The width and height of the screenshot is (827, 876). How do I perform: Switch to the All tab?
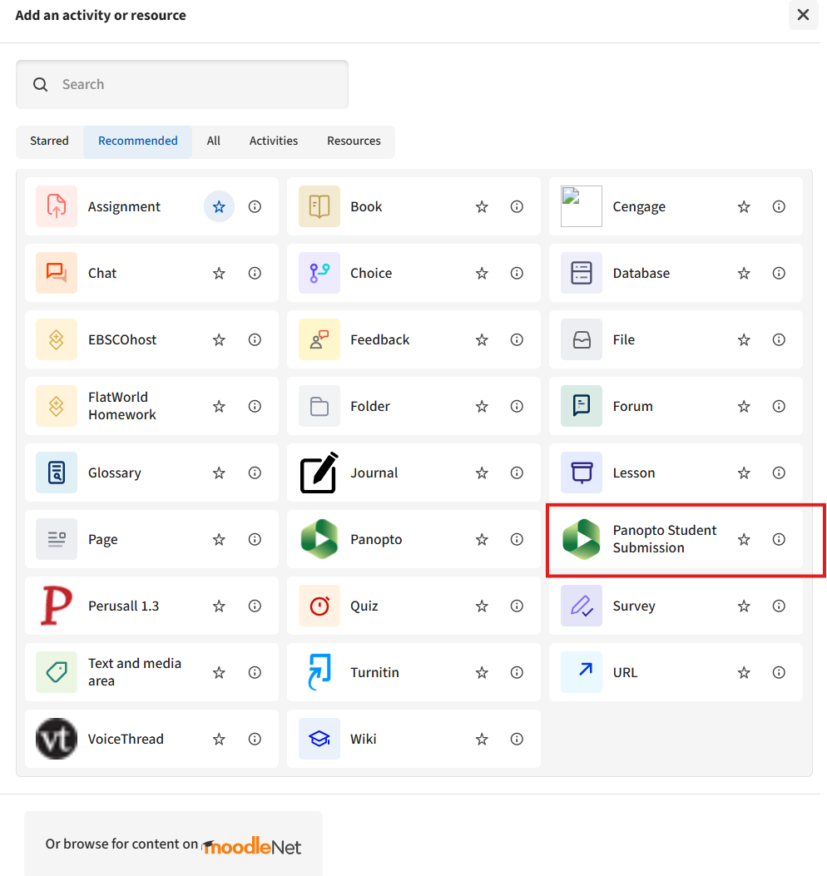click(213, 141)
